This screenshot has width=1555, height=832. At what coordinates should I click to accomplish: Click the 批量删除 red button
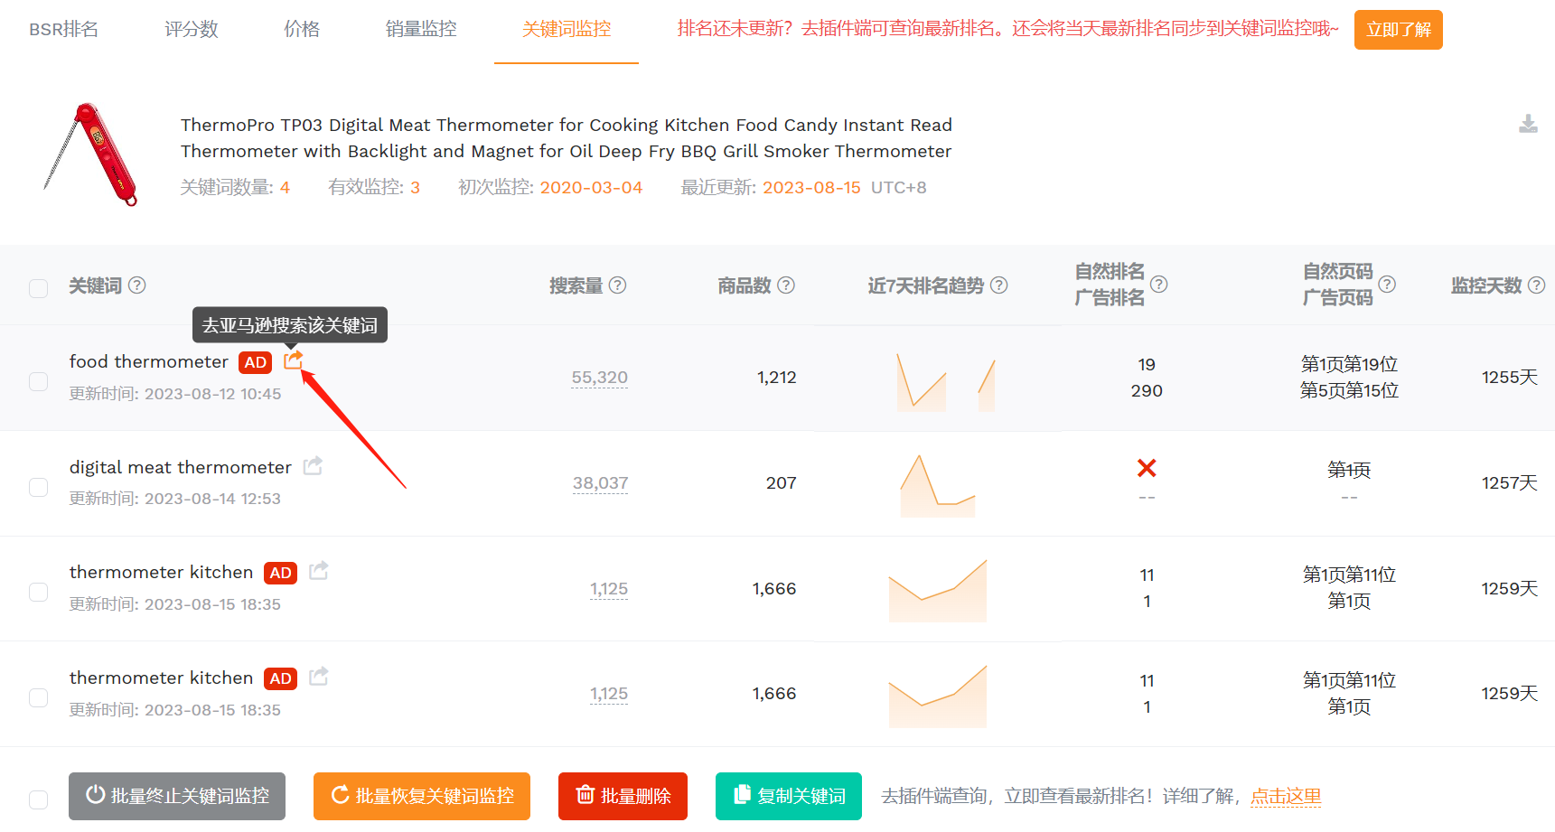pyautogui.click(x=623, y=796)
